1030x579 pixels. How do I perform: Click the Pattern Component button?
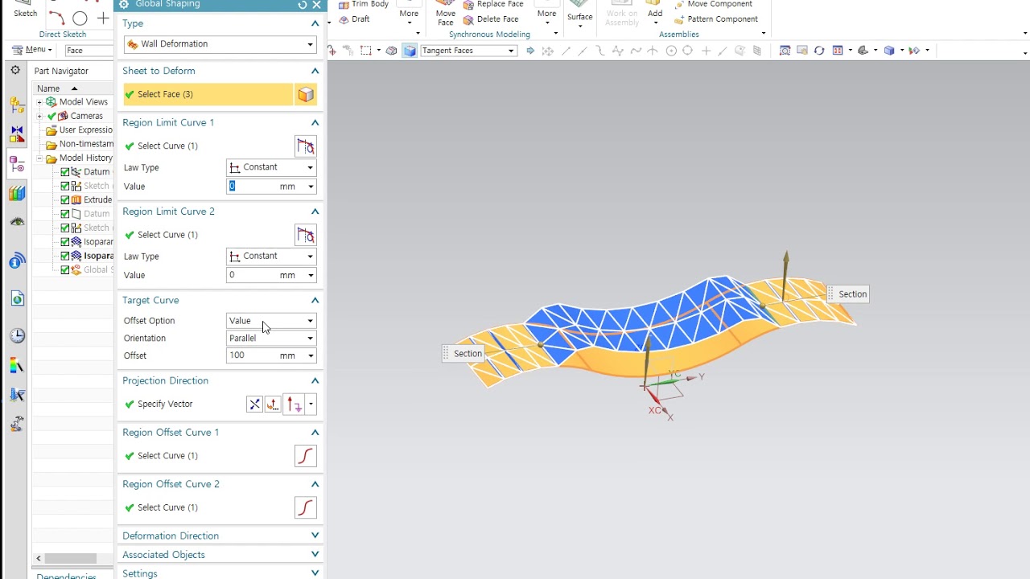[715, 19]
